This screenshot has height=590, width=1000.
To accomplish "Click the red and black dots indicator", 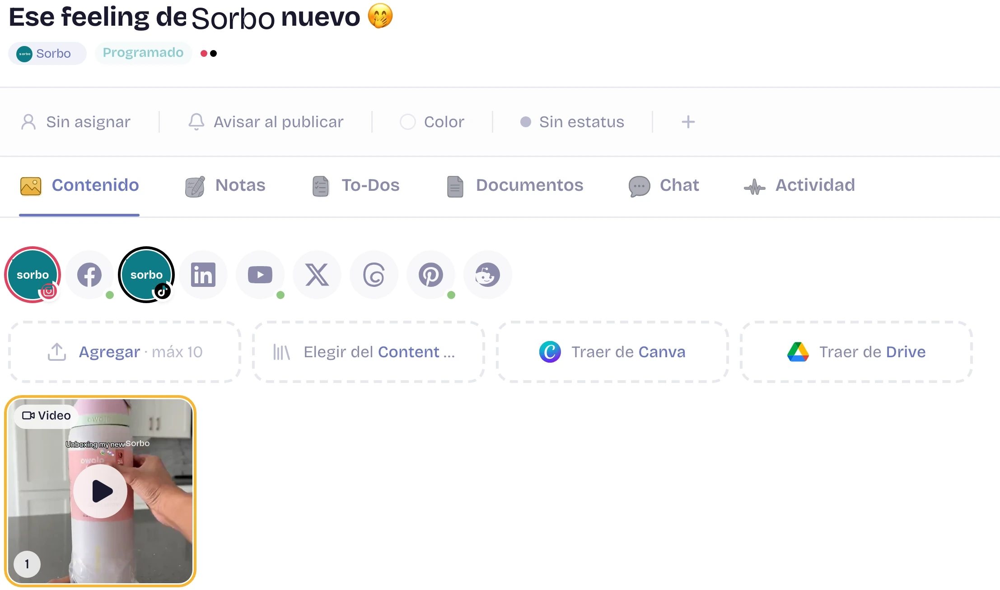I will click(209, 53).
